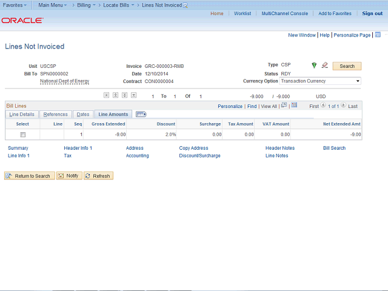Click the Lines Not Invoiced breadcrumb item
The width and height of the screenshot is (388, 291).
(162, 5)
